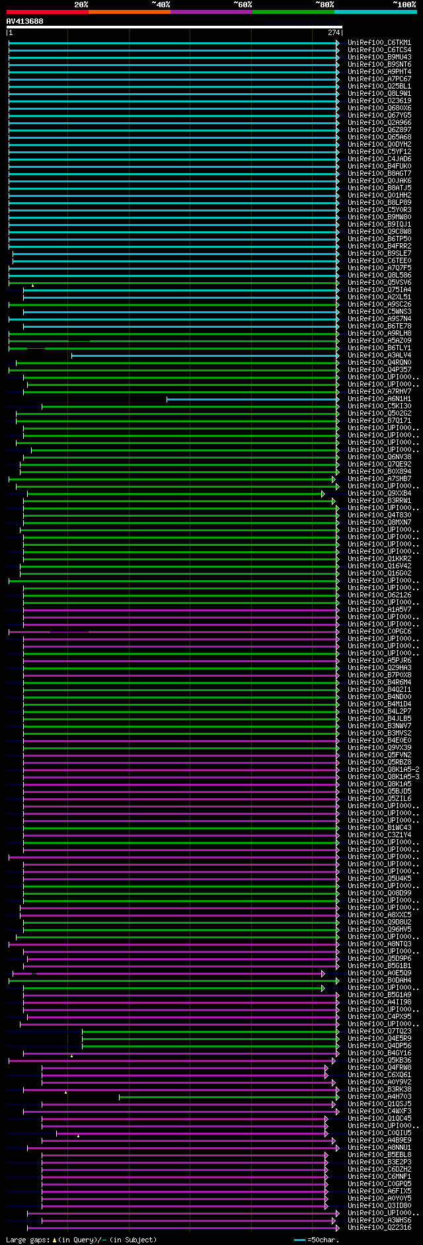Click label UniRef100_A7RHV7
The height and width of the screenshot is (1245, 423).
[x=379, y=392]
